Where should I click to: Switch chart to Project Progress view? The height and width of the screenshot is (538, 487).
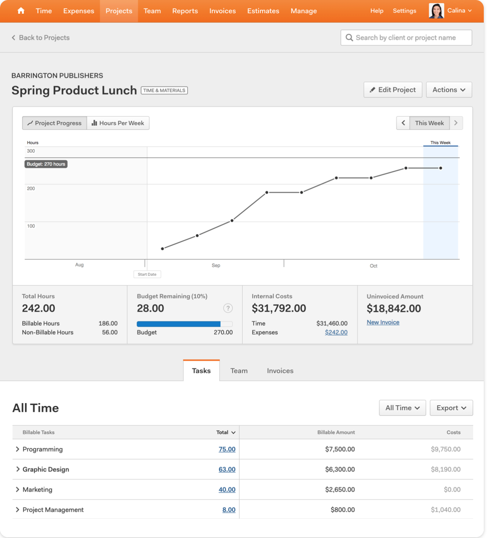[x=55, y=123]
